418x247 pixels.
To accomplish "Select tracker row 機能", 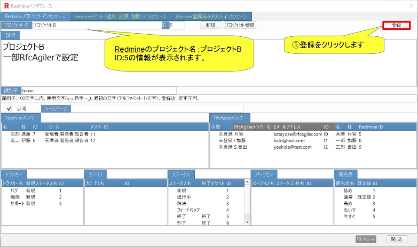I will 43,197.
